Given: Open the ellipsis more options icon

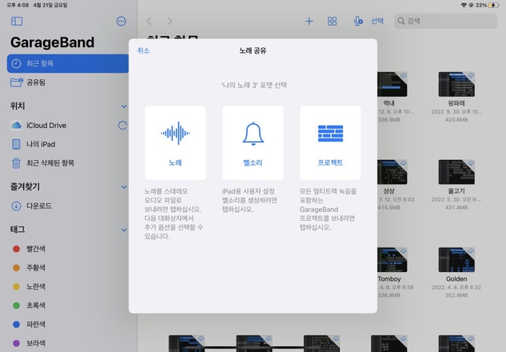Looking at the screenshot, I should (121, 22).
